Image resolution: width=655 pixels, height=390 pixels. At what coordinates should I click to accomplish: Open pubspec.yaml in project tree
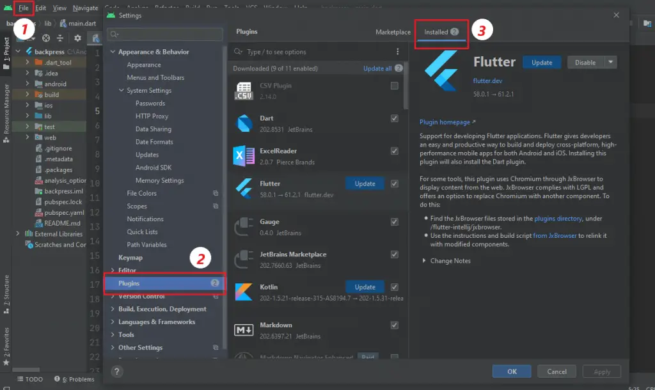64,212
